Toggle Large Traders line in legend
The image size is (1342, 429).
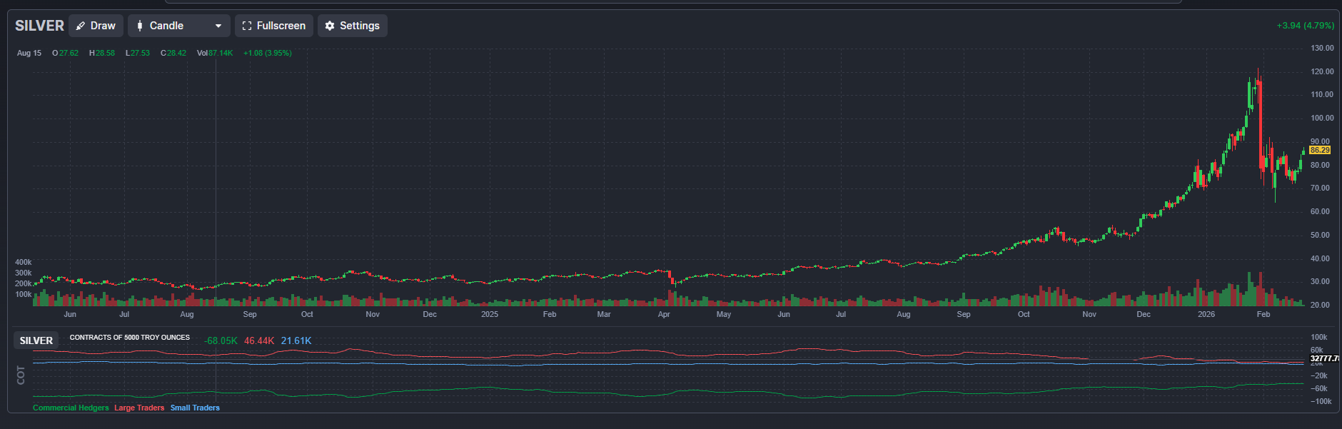139,408
